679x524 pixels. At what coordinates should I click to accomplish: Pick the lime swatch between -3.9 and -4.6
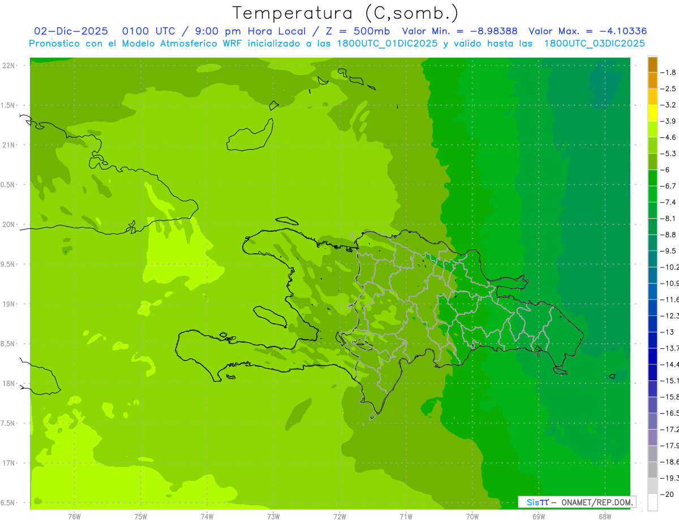click(x=652, y=129)
